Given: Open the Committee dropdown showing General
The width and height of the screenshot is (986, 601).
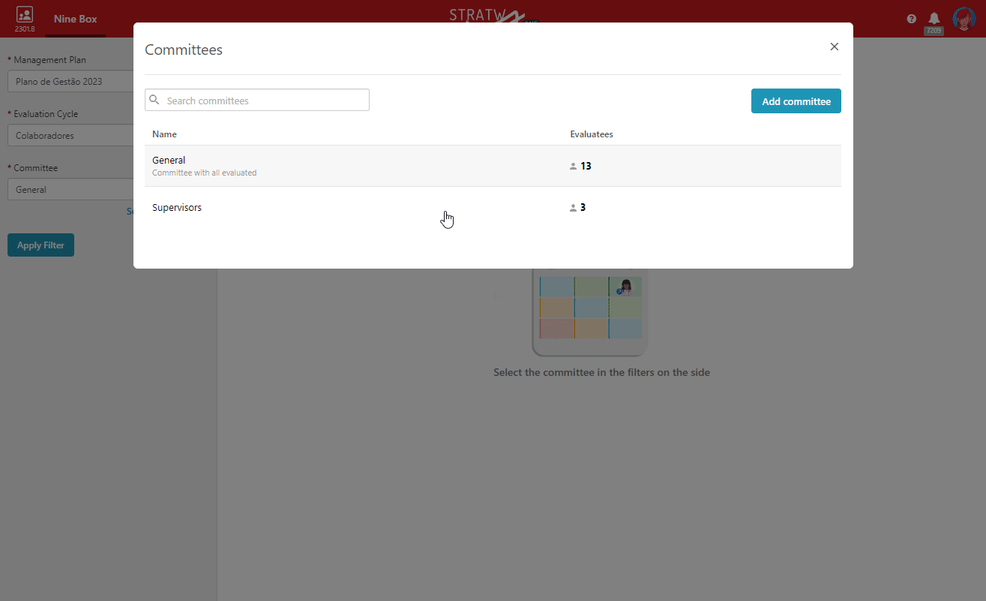Looking at the screenshot, I should click(x=71, y=190).
